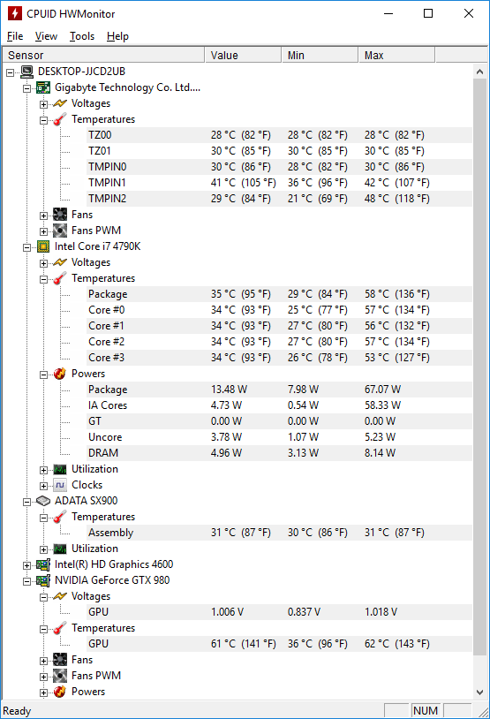The image size is (490, 719).
Task: Click the Intel Core i7 Voltages icon
Action: (60, 262)
